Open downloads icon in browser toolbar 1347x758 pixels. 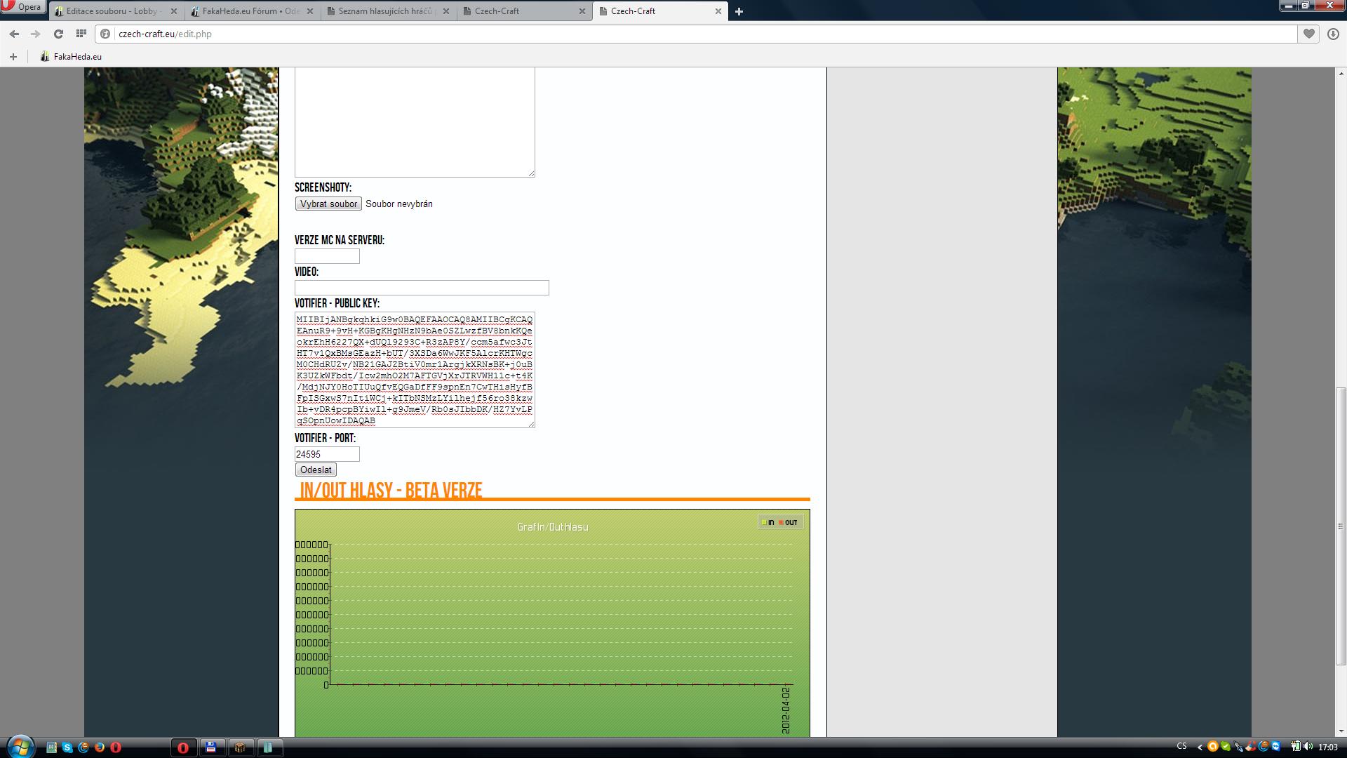[x=1333, y=34]
